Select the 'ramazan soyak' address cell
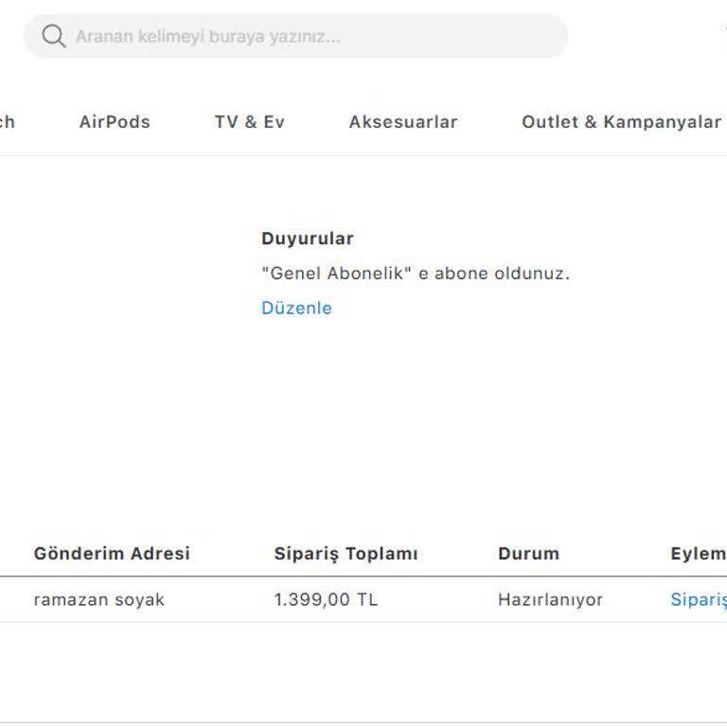727x727 pixels. click(x=98, y=599)
